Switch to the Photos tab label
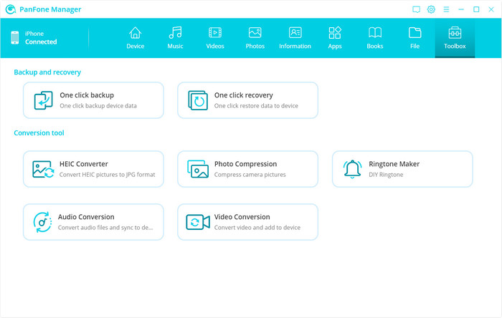Screen dimensions: 502x318 pos(255,46)
